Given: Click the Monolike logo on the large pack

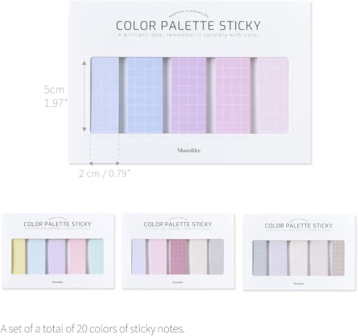Looking at the screenshot, I should coord(189,150).
